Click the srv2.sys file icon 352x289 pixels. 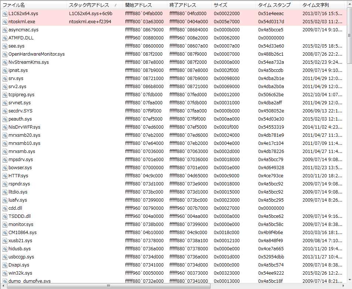coord(5,87)
